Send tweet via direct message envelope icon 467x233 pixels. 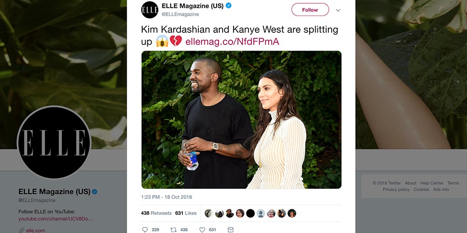[x=230, y=230]
